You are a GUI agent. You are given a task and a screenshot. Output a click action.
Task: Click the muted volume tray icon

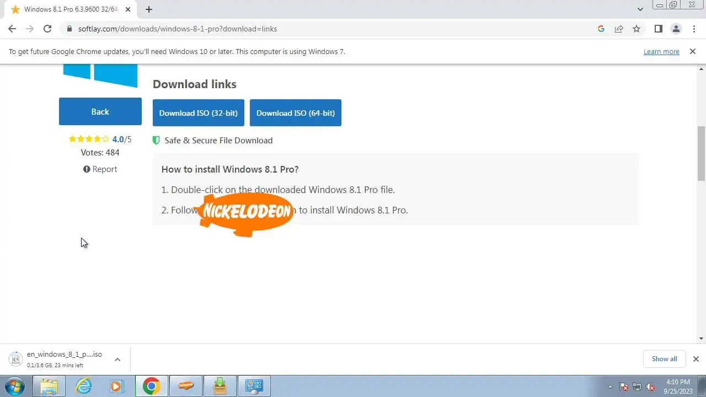coord(650,387)
